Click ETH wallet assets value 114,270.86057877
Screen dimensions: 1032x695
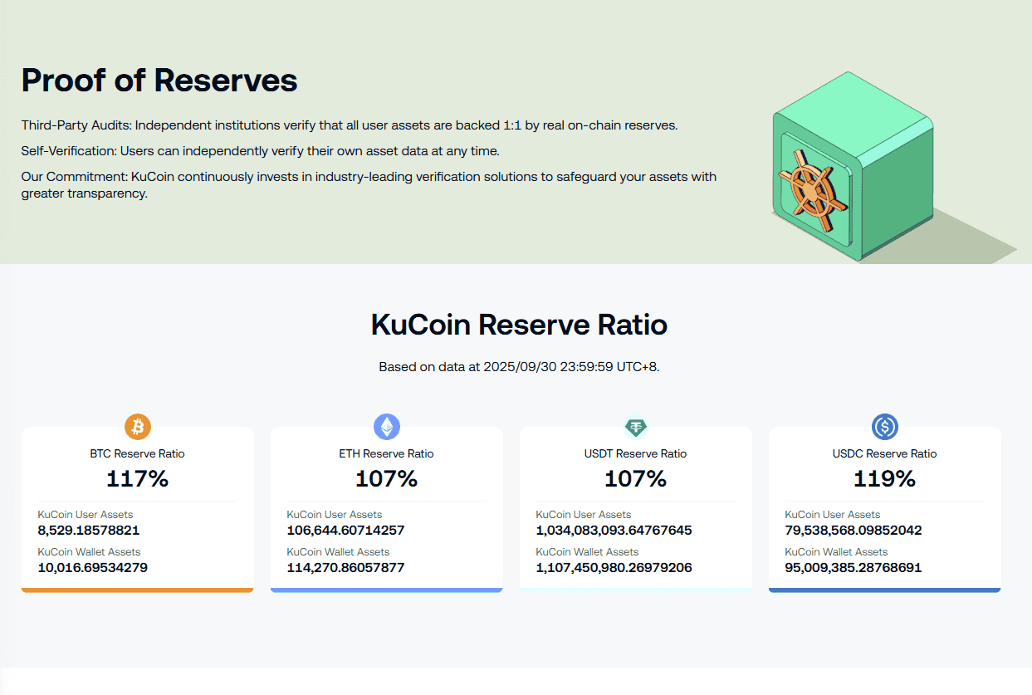(x=345, y=568)
